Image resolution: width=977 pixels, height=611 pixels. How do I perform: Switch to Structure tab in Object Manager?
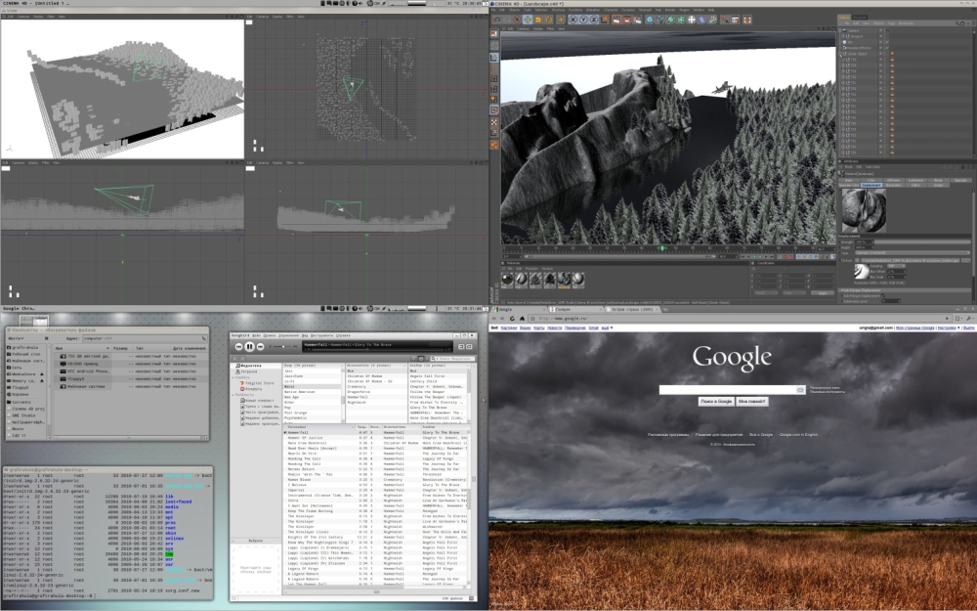[x=859, y=17]
